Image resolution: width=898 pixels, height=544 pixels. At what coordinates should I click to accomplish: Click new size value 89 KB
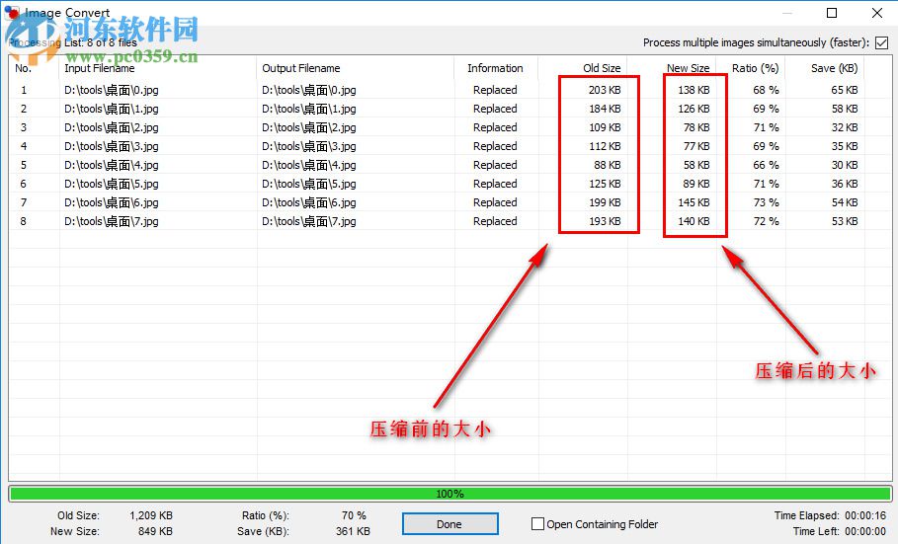tap(696, 184)
